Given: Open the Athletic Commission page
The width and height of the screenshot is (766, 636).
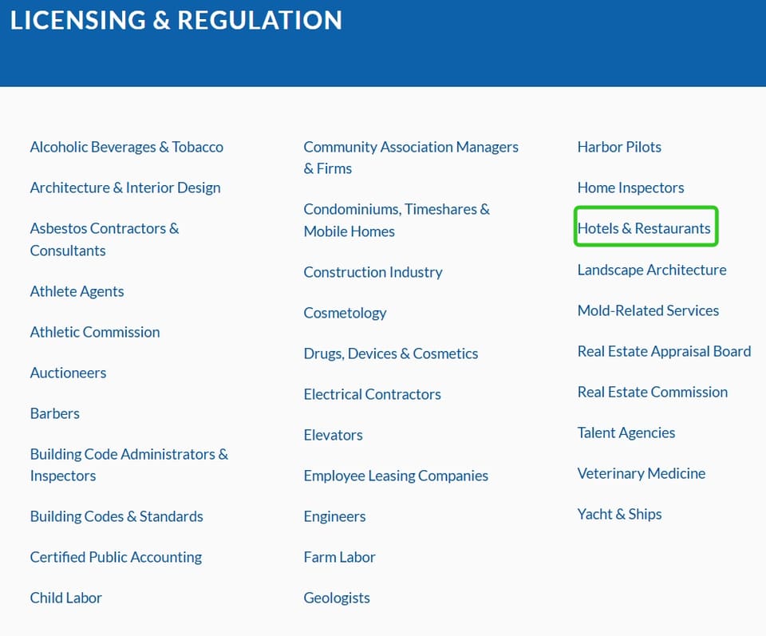Looking at the screenshot, I should pyautogui.click(x=95, y=332).
